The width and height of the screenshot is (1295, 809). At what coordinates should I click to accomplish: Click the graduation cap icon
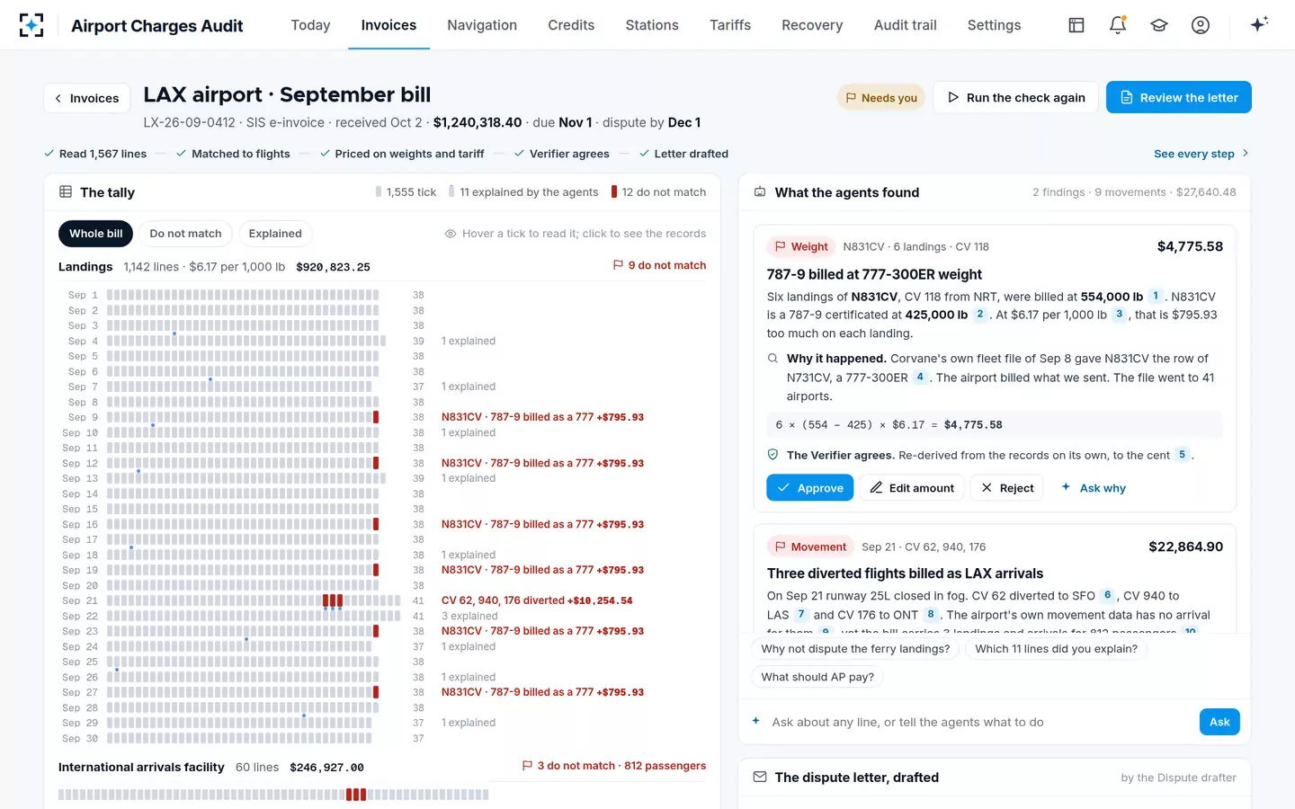(1159, 25)
